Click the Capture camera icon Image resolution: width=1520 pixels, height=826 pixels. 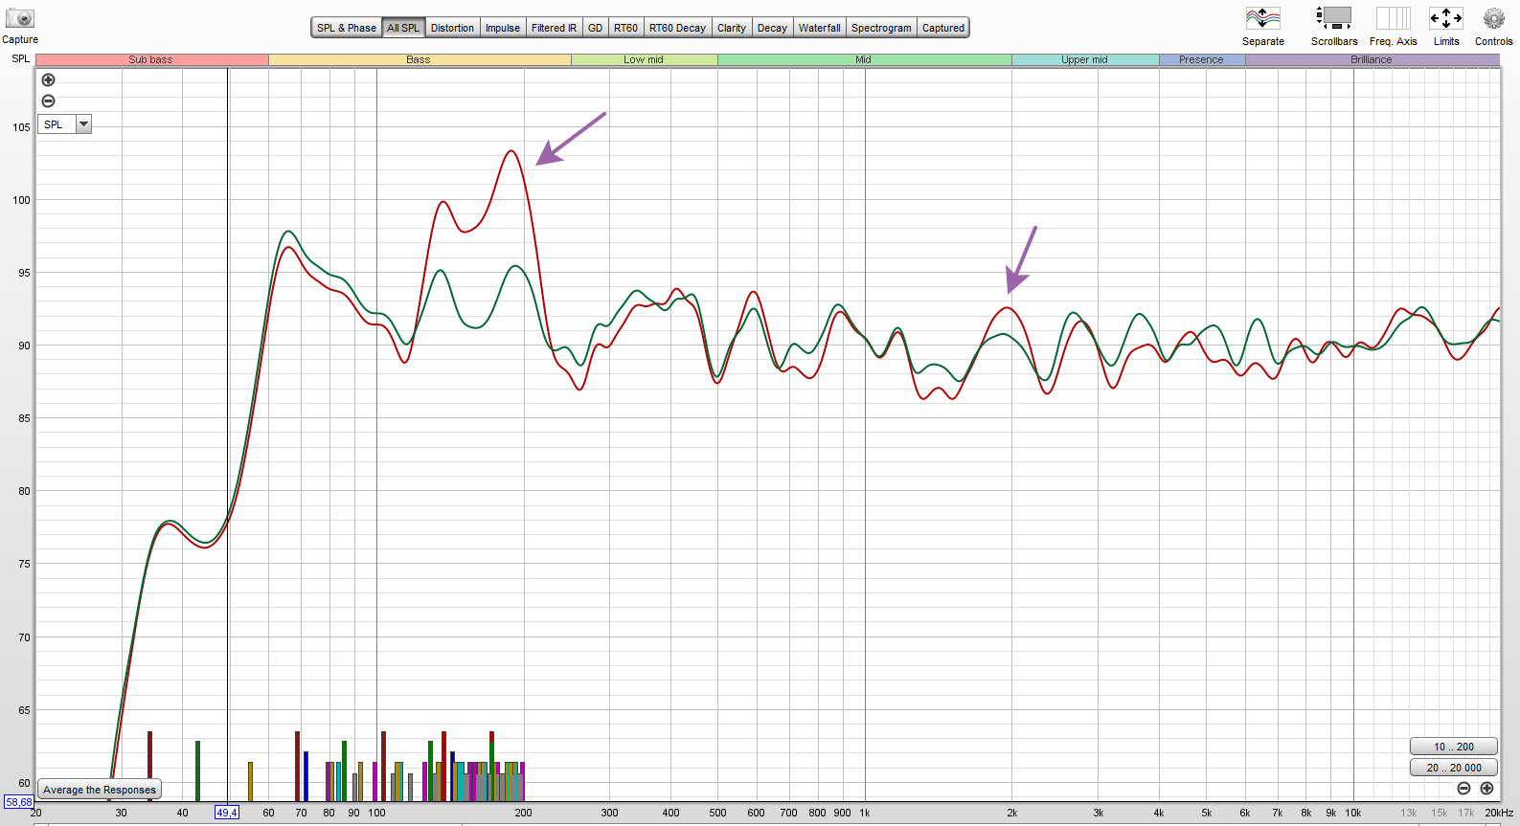[x=19, y=18]
